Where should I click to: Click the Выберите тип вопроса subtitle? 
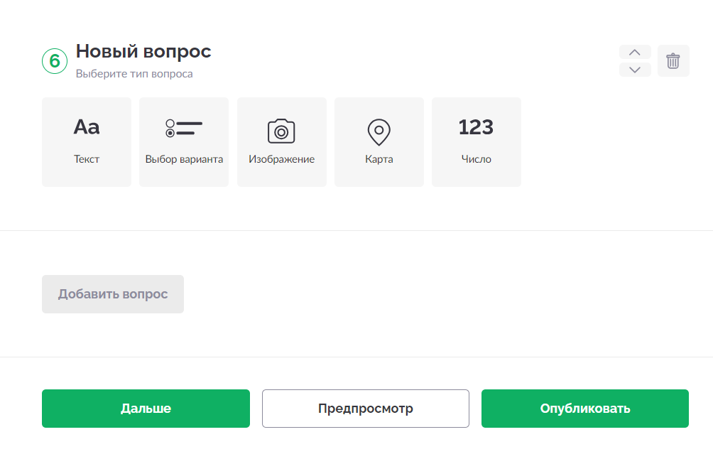click(x=134, y=74)
